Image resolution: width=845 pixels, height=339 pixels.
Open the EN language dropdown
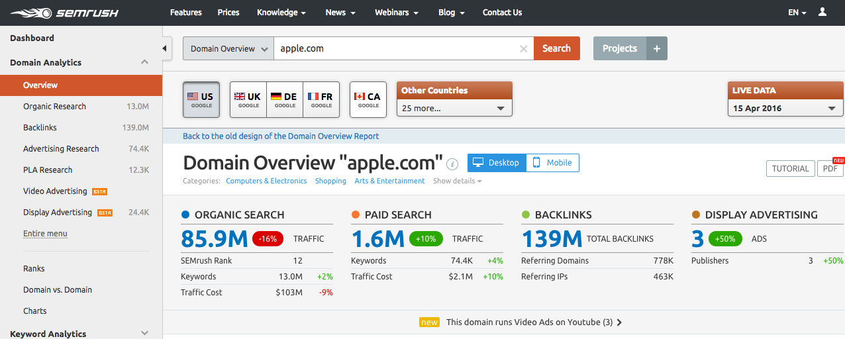tap(797, 13)
